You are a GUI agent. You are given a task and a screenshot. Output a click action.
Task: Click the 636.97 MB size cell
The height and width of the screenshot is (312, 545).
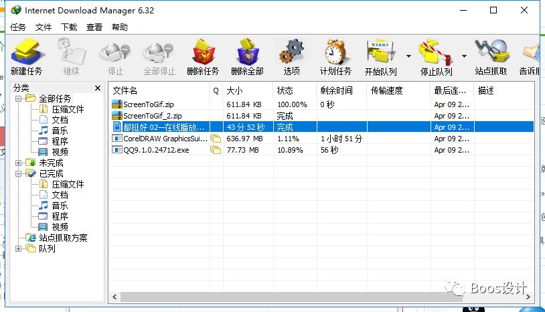tap(244, 139)
